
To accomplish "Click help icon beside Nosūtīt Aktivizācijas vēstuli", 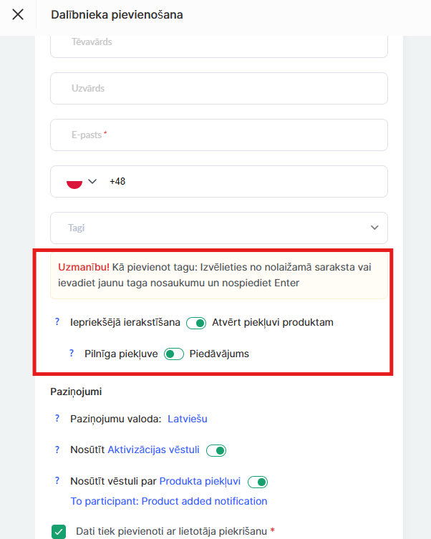I will 57,450.
